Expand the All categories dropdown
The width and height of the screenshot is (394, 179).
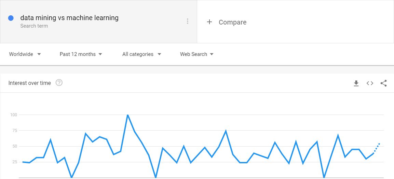142,54
